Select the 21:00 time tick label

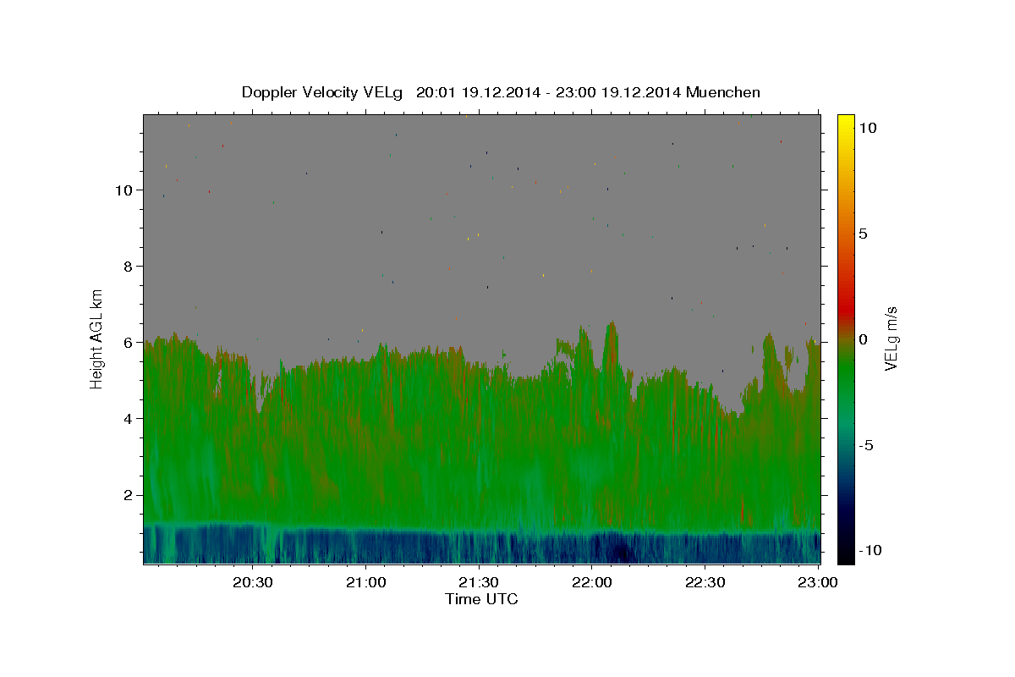point(365,582)
